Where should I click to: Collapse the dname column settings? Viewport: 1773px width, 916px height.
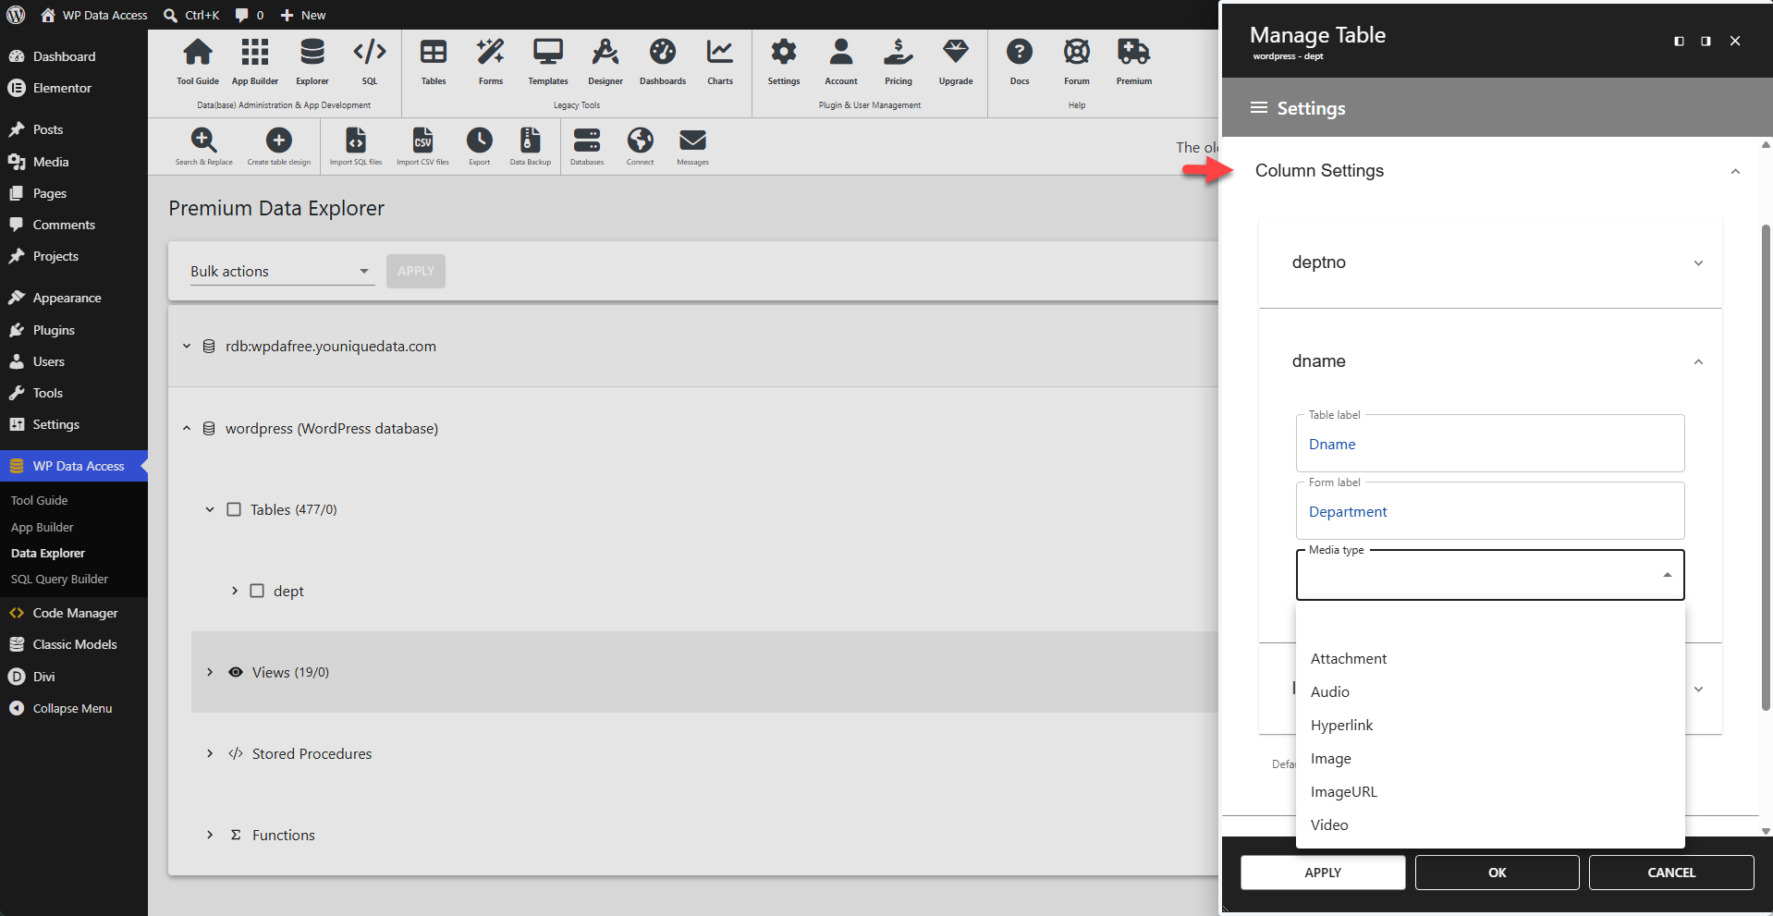coord(1698,361)
